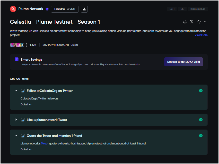Click the support headset icon
219x164 pixels.
(185, 22)
